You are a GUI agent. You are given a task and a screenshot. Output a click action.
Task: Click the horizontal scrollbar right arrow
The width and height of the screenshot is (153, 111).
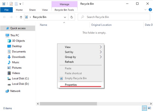[x=151, y=104]
